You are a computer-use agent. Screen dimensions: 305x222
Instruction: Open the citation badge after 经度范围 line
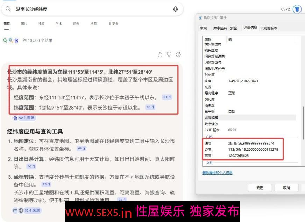(167, 97)
